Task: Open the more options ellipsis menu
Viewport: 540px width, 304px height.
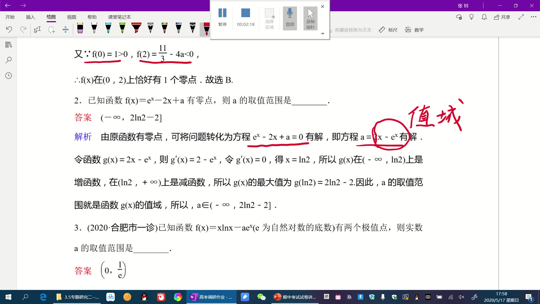Action: (534, 17)
